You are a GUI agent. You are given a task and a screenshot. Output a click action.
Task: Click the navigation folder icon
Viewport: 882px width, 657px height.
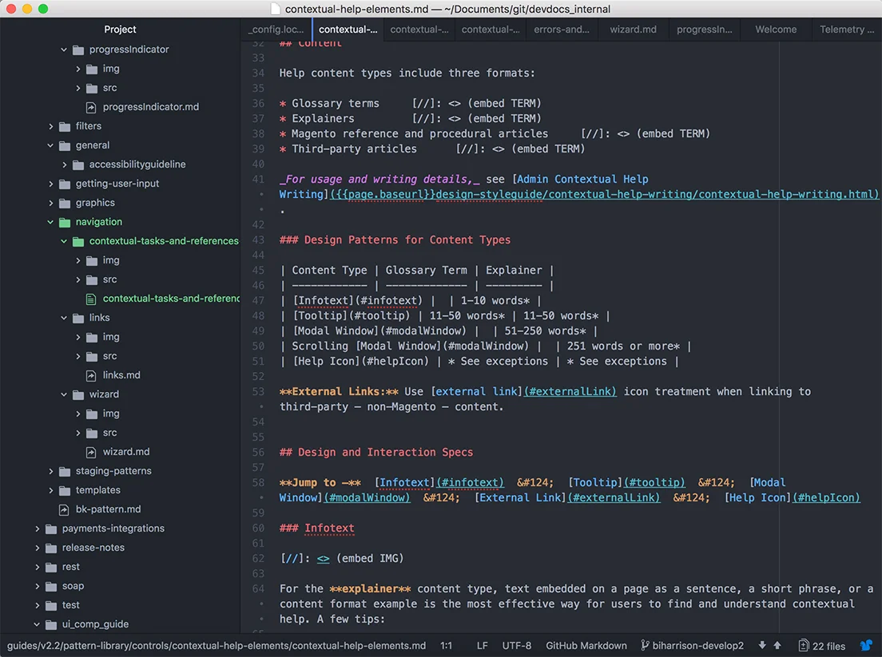pyautogui.click(x=65, y=222)
